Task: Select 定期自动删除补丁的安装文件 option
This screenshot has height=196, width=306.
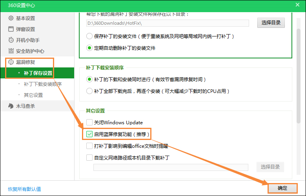Action: 89,48
